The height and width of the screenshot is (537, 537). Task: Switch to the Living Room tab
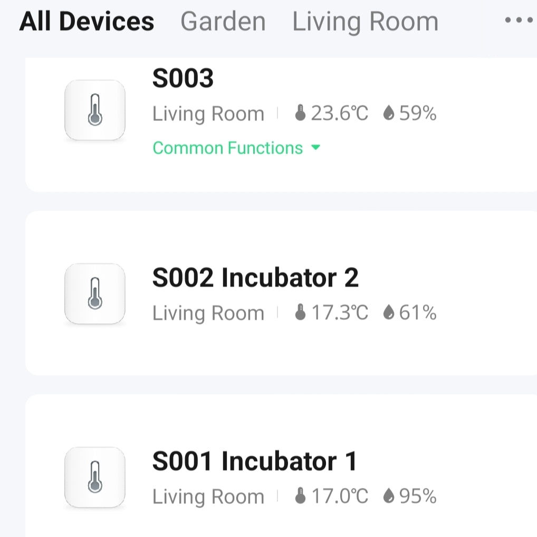pos(365,22)
